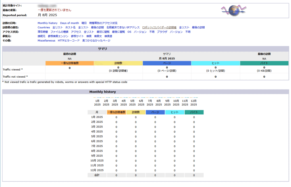Screen dimensions: 291x187
Task: Open the Miscellaneous link
Action: click(x=46, y=41)
